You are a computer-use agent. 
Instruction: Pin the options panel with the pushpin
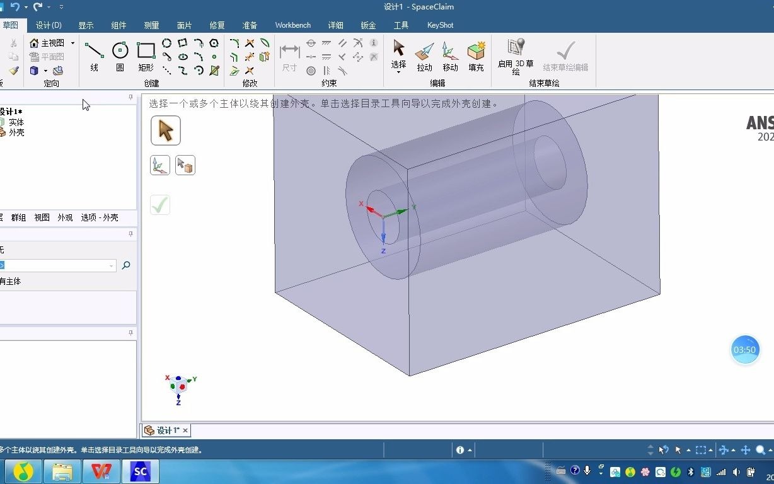[x=130, y=234]
